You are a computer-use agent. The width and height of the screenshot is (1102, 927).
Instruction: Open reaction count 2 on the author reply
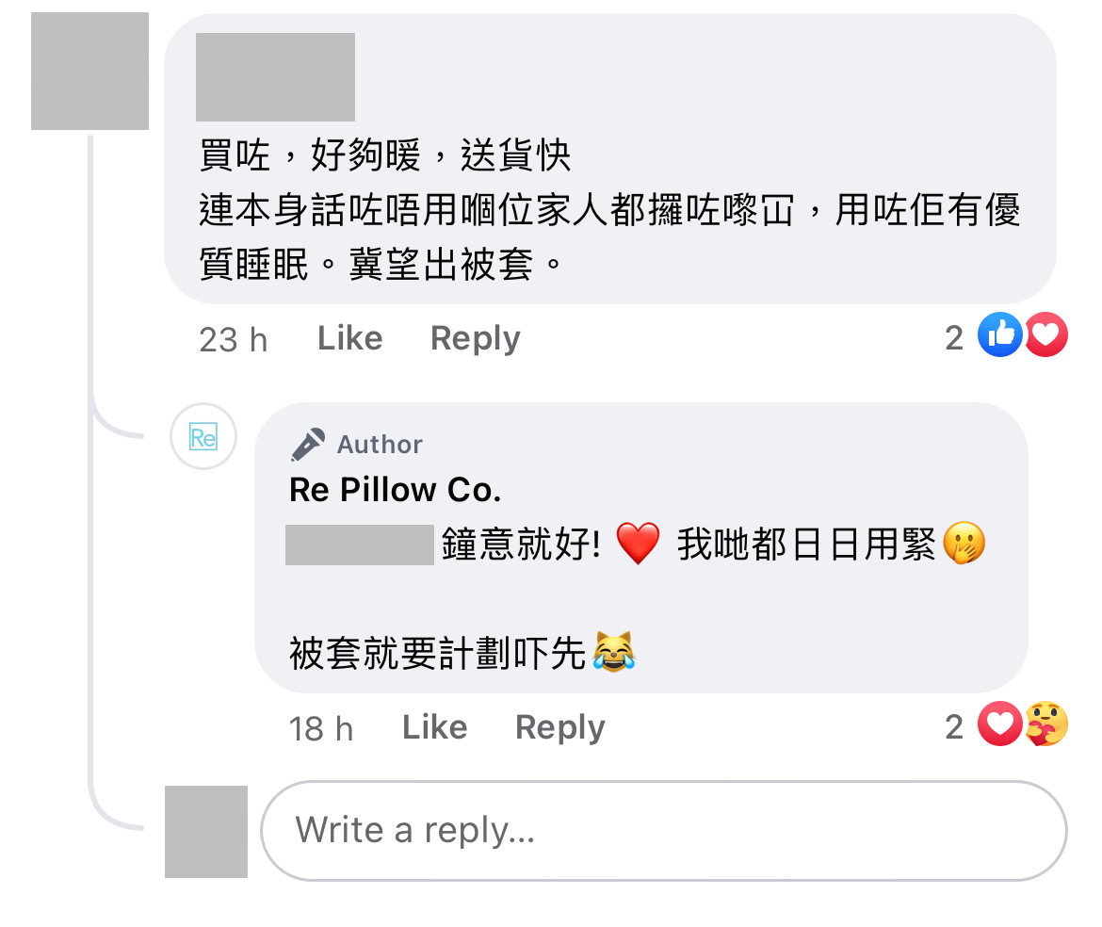pos(954,727)
